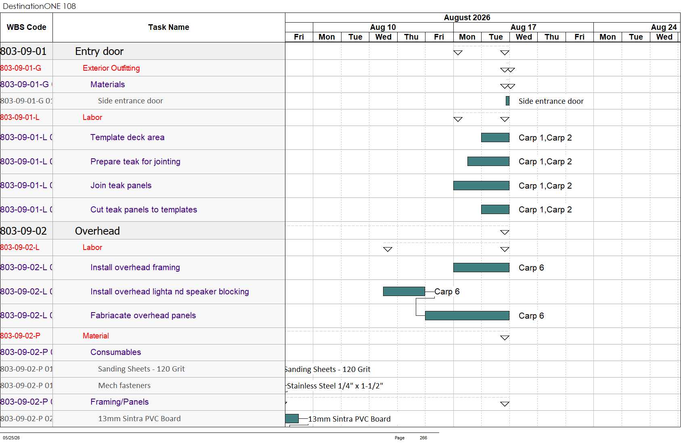
Task: Click WBS code 803-09-01-G in red
Action: pos(21,68)
